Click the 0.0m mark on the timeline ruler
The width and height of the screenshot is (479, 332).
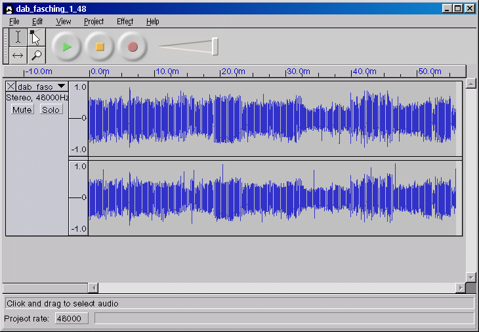pyautogui.click(x=100, y=71)
